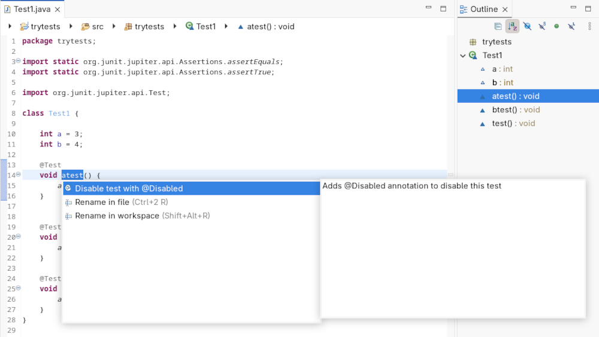599x337 pixels.
Task: Expand breadcrumb arrow after src
Action: point(114,26)
